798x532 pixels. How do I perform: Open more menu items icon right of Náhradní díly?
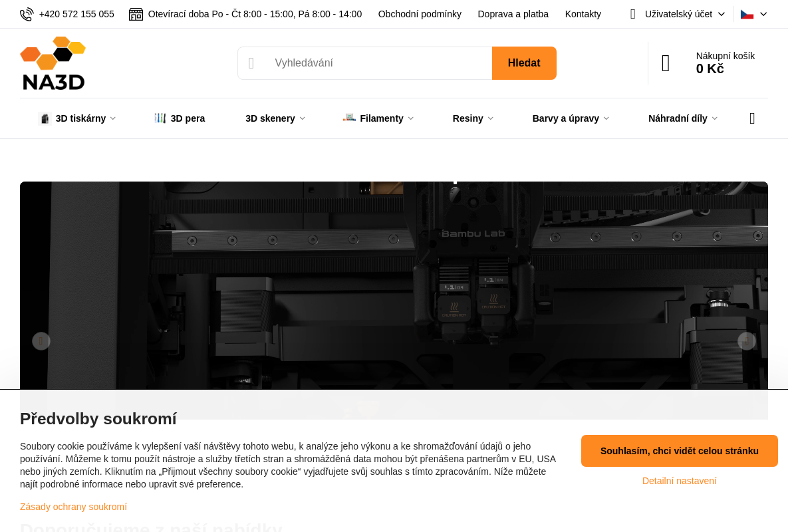752,118
